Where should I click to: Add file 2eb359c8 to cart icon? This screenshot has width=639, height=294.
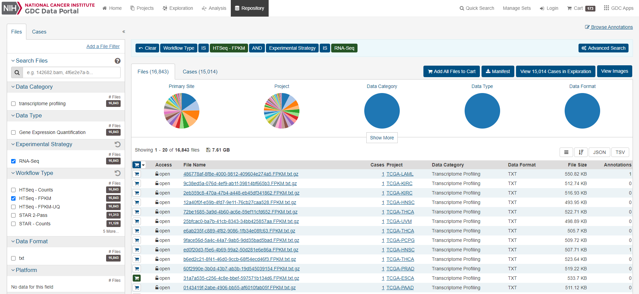(x=137, y=193)
